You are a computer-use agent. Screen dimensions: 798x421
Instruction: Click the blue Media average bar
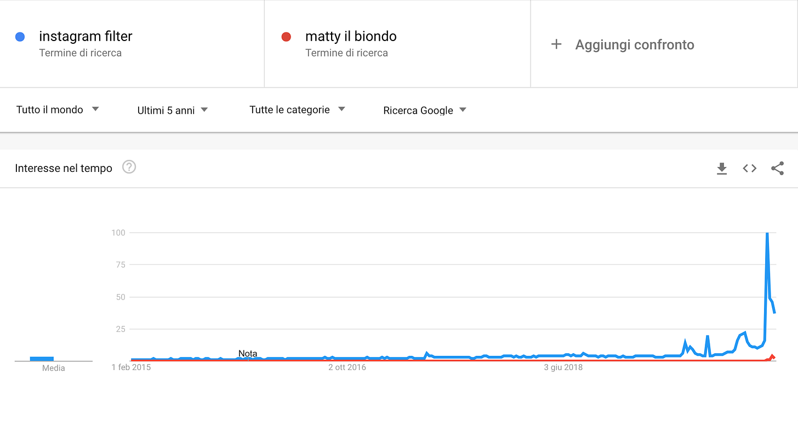click(42, 359)
